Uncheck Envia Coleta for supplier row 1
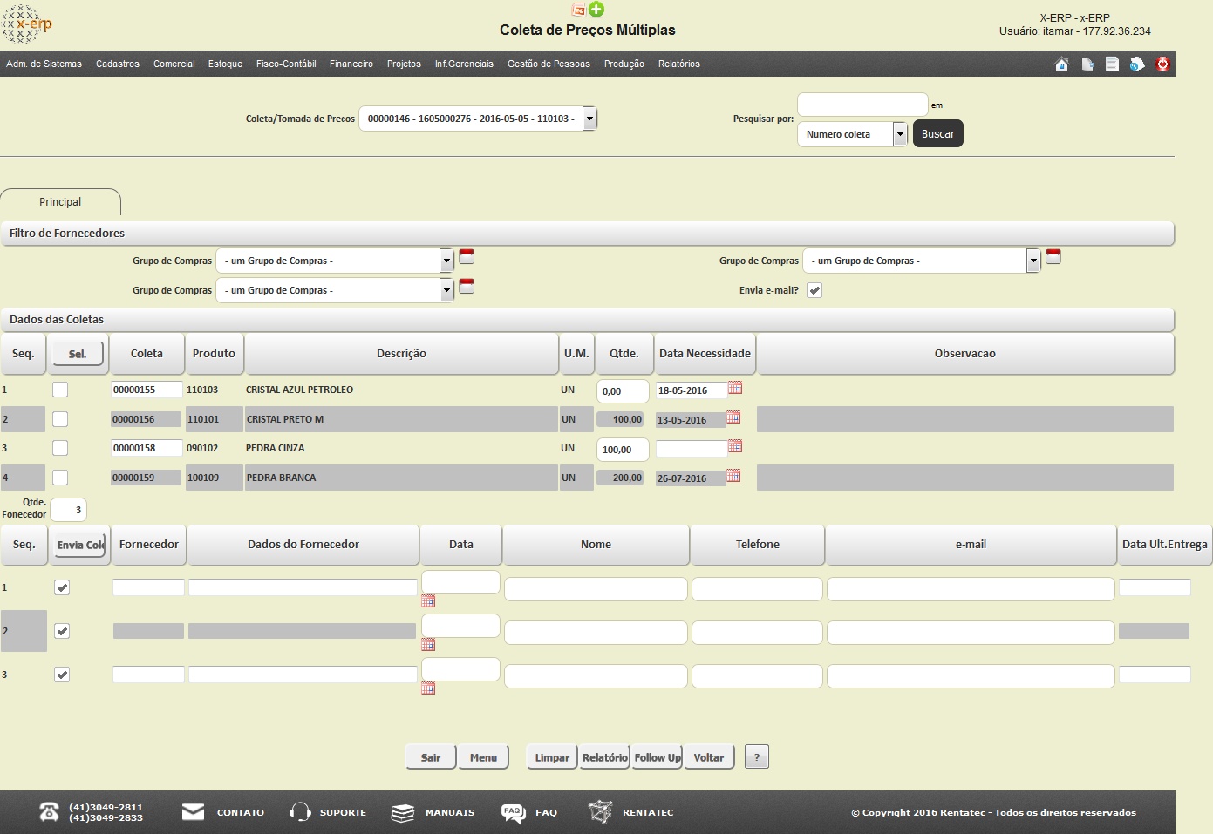1213x834 pixels. tap(62, 587)
